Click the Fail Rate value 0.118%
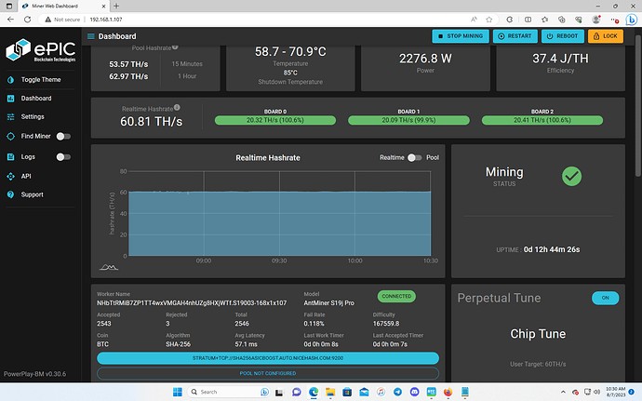 (x=314, y=324)
